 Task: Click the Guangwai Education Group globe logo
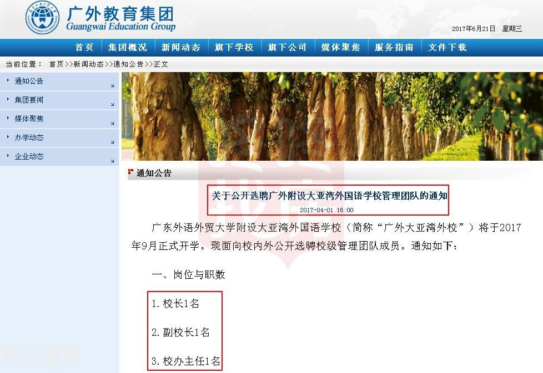click(x=42, y=17)
